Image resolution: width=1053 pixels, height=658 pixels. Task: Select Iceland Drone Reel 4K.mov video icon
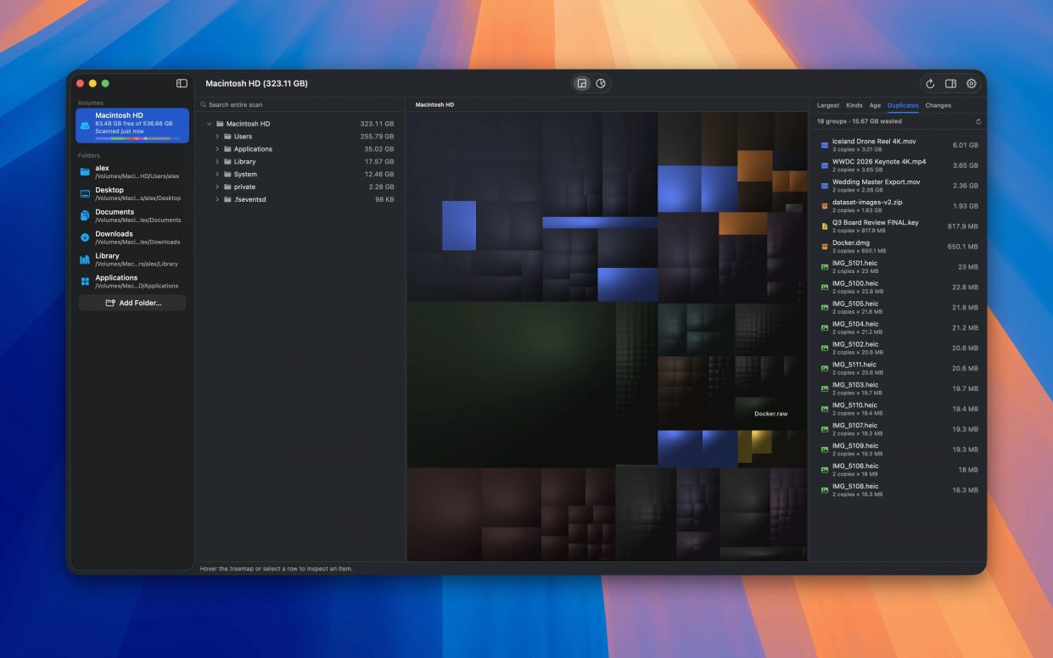pos(824,145)
